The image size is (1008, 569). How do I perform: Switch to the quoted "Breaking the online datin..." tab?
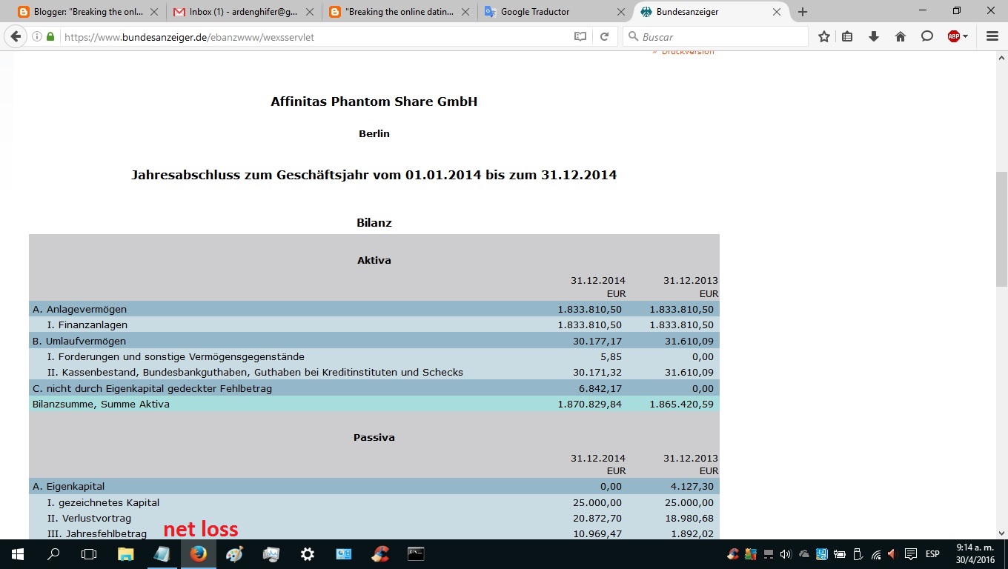click(400, 12)
